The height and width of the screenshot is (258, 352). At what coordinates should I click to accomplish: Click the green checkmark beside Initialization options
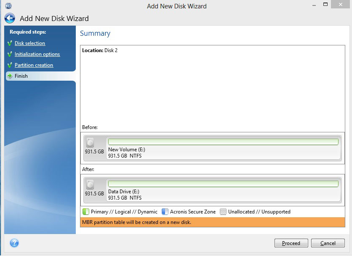(10, 54)
